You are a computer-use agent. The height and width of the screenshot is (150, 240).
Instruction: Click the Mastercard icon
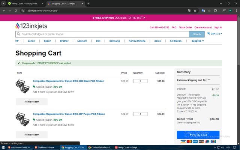[x=189, y=142]
